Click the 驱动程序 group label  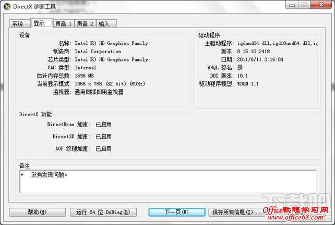(209, 35)
